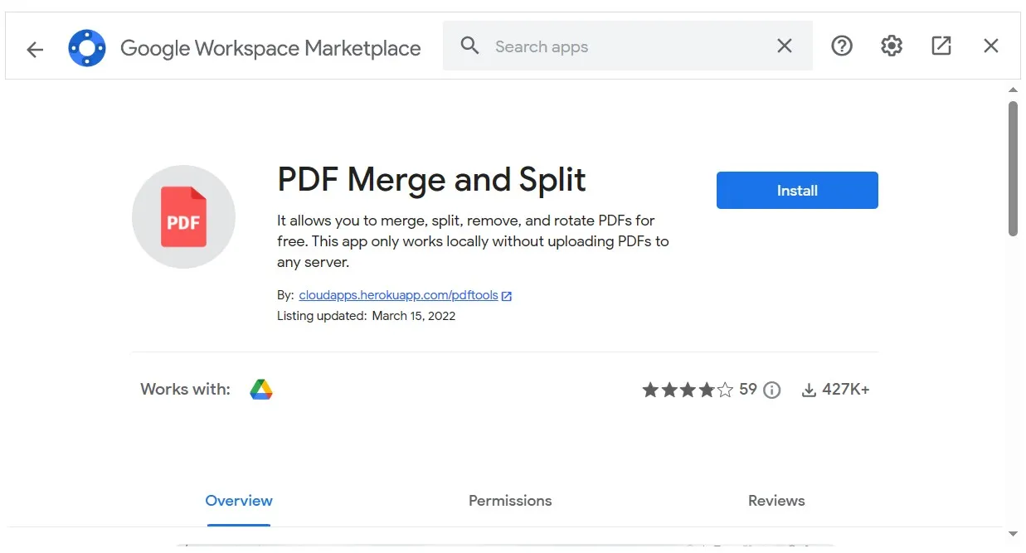Click the red PDF app icon
The width and height of the screenshot is (1026, 553).
click(x=183, y=217)
